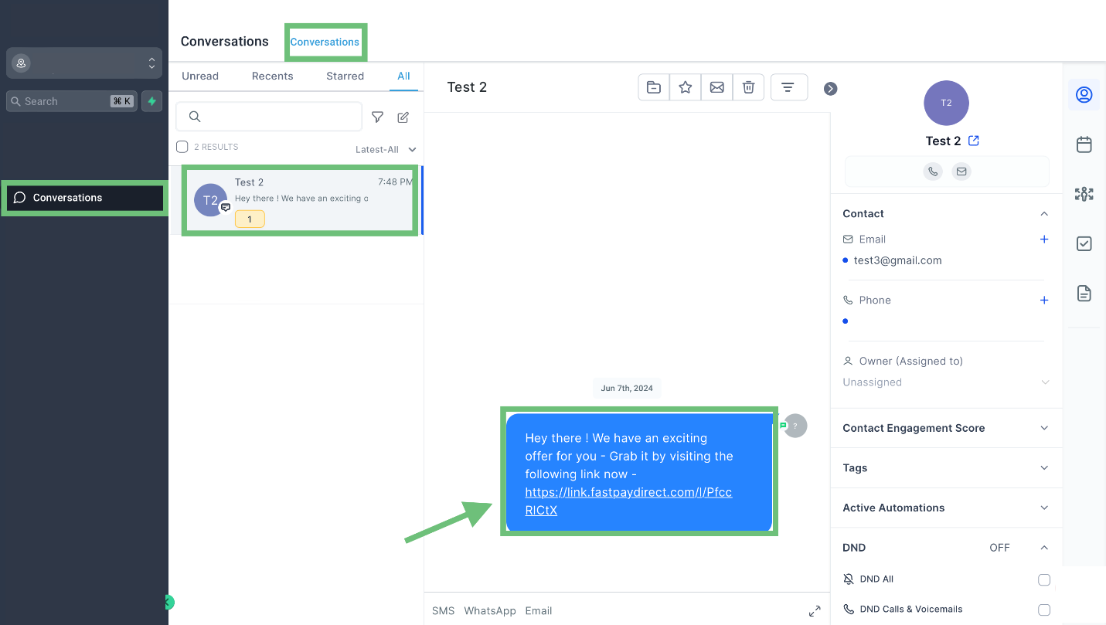Viewport: 1106px width, 625px height.
Task: Select the Email channel tab
Action: click(x=539, y=610)
